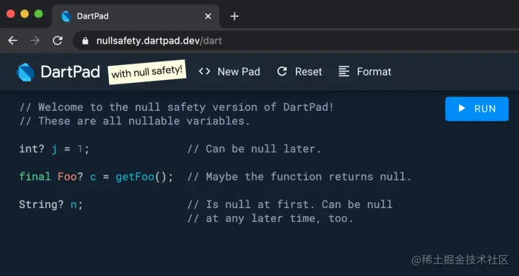Select the DartPad tab
The width and height of the screenshot is (519, 276).
(x=136, y=16)
